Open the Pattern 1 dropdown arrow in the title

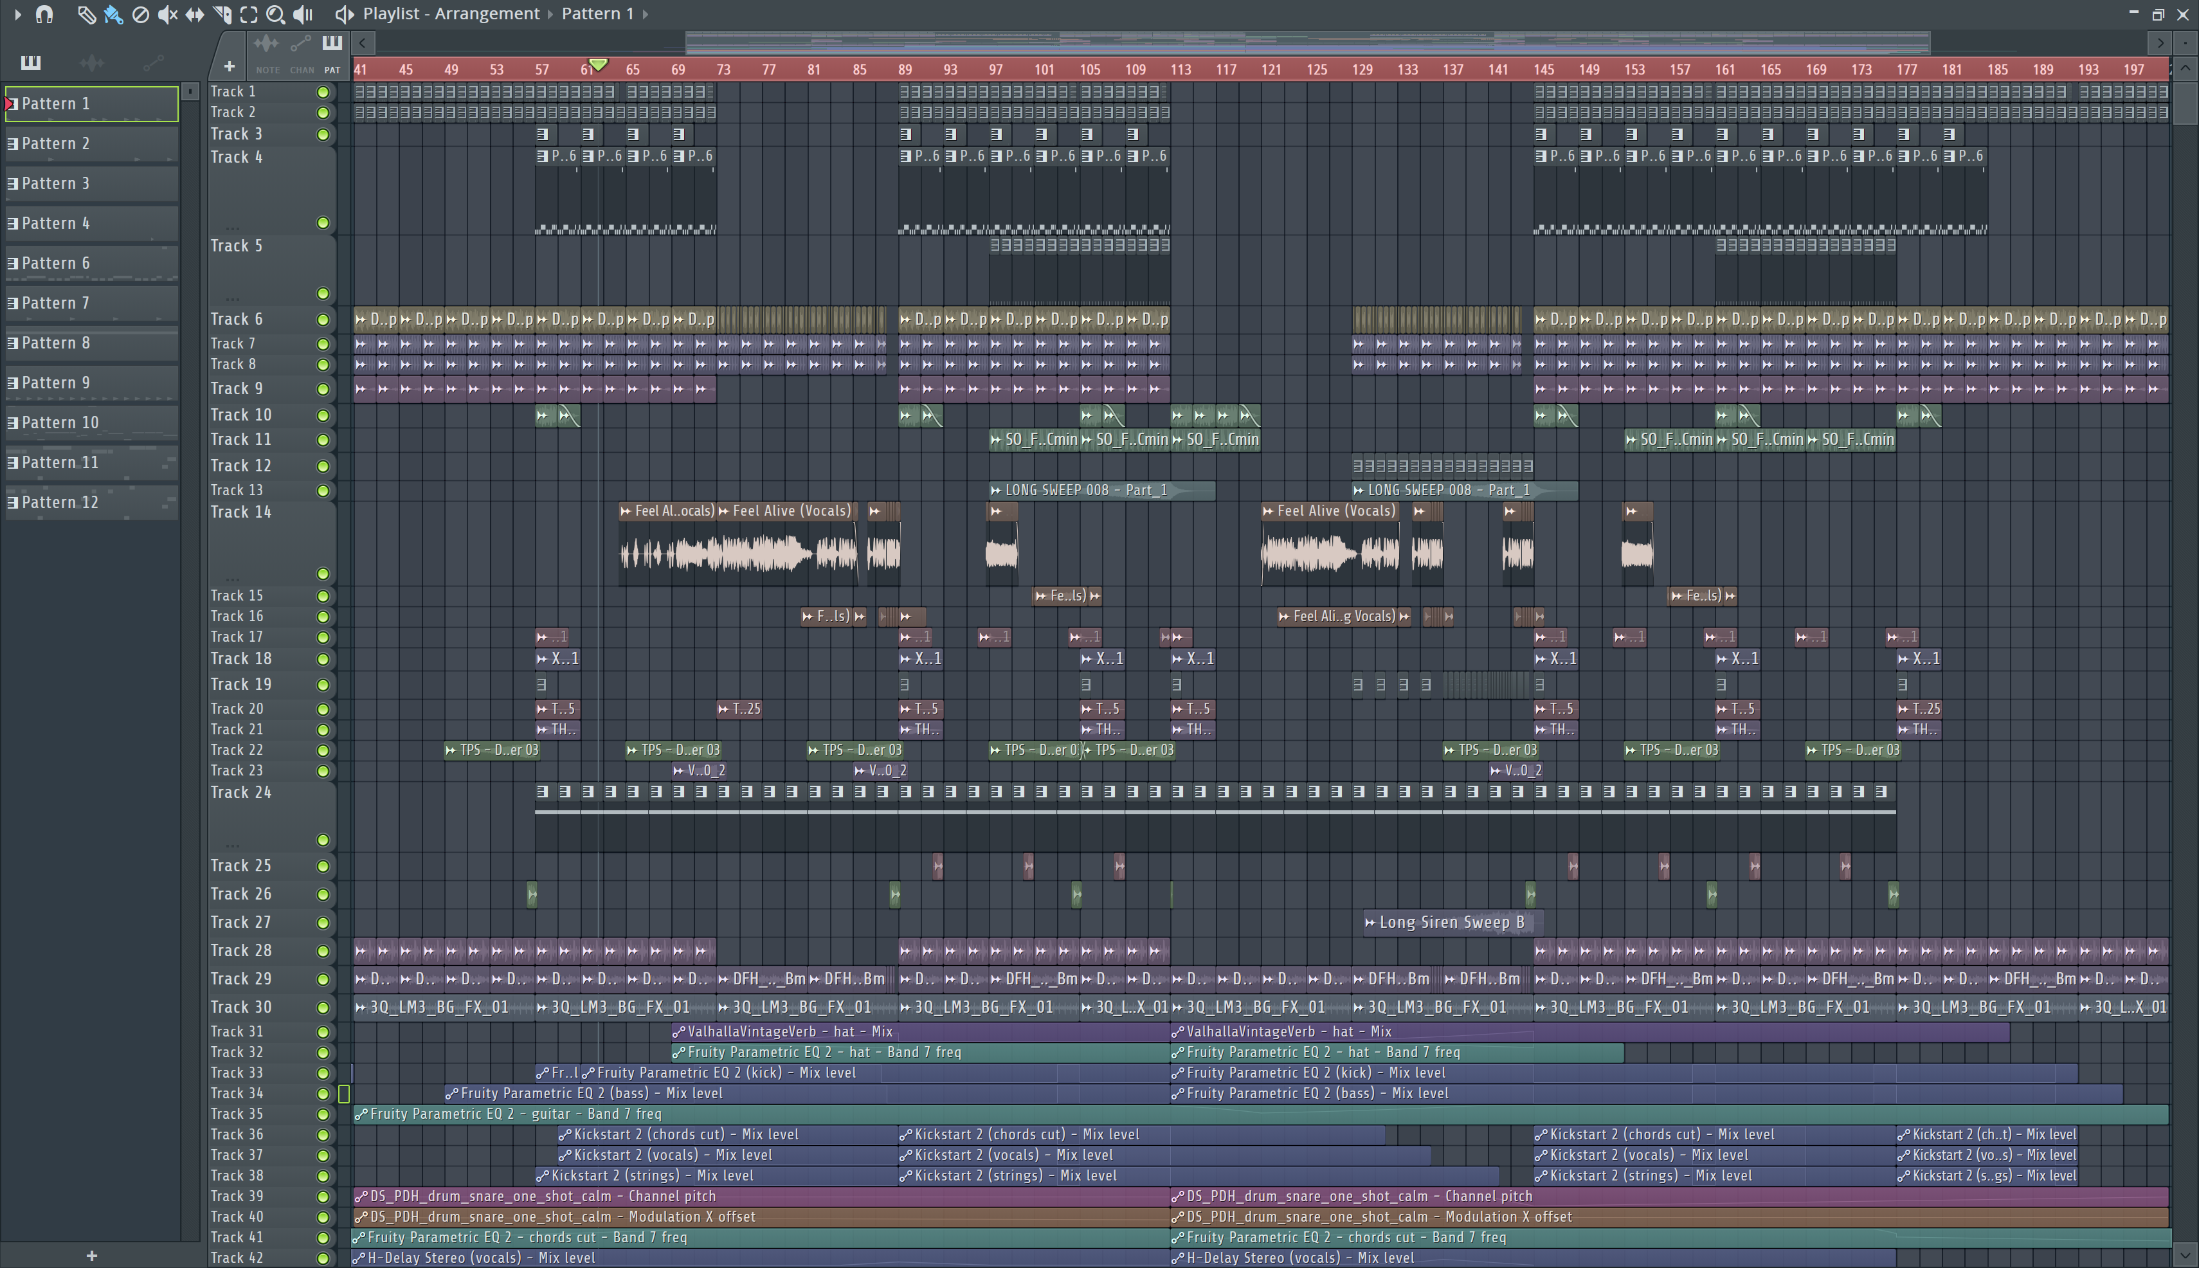pyautogui.click(x=644, y=14)
